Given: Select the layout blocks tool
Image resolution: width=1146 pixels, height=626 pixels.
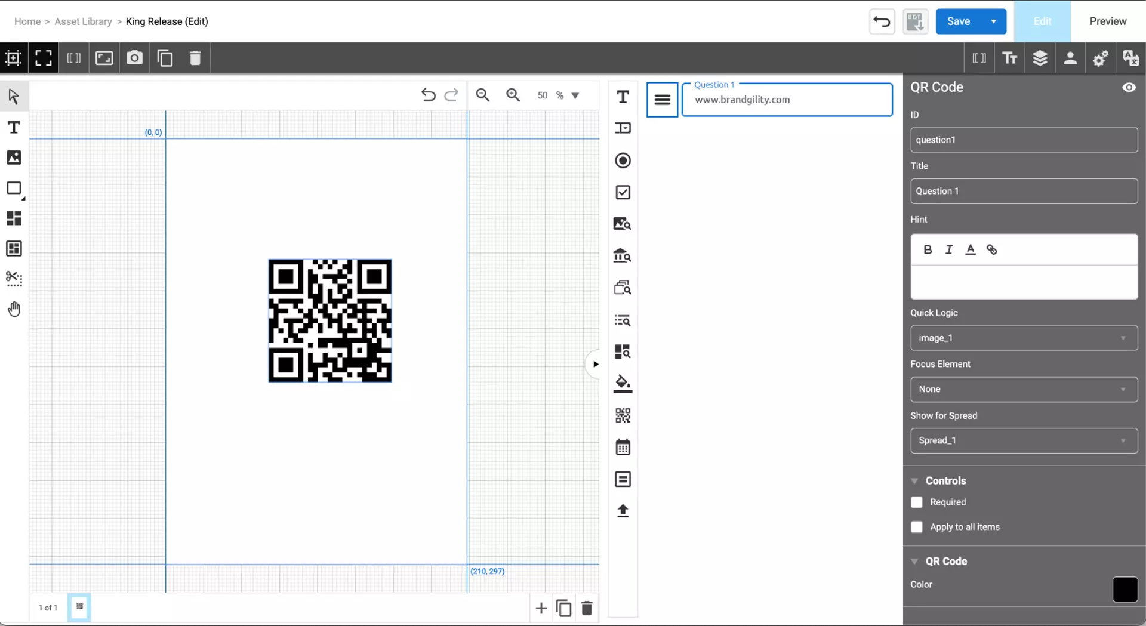Looking at the screenshot, I should click(14, 218).
